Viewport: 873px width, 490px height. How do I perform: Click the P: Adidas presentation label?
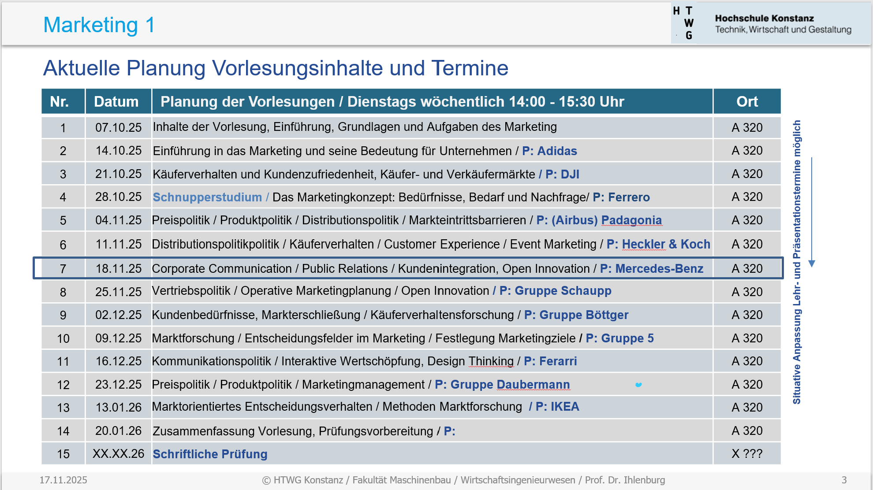(x=549, y=151)
